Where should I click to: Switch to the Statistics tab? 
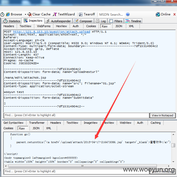tap(12, 21)
